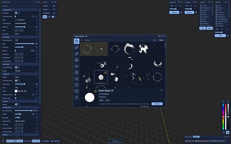Viewport: 231px width, 144px height.
Task: Select Lifetime property in Shifter list
Action: pyautogui.click(x=221, y=12)
